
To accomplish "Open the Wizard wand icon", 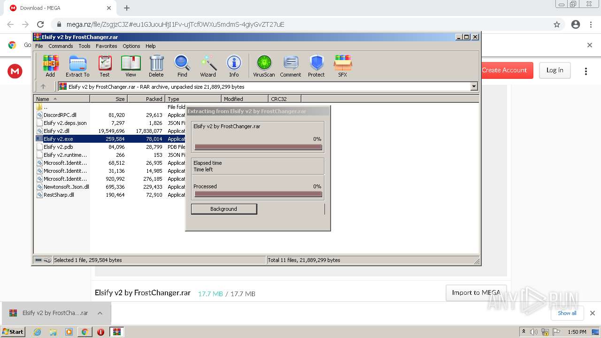I will click(208, 66).
